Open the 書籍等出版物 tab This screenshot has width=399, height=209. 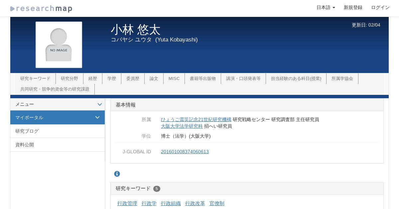pyautogui.click(x=203, y=79)
